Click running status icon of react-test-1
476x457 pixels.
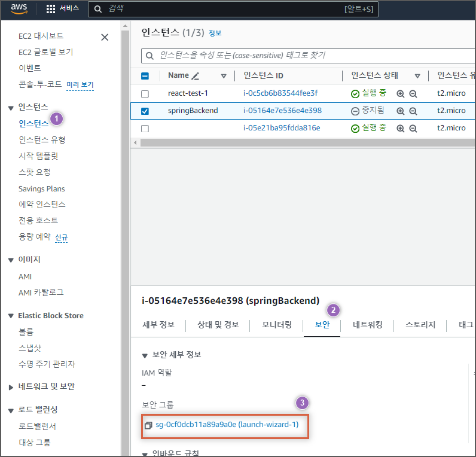[355, 94]
